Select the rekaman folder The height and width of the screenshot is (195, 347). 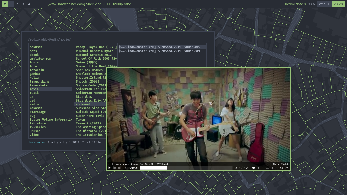(36, 108)
